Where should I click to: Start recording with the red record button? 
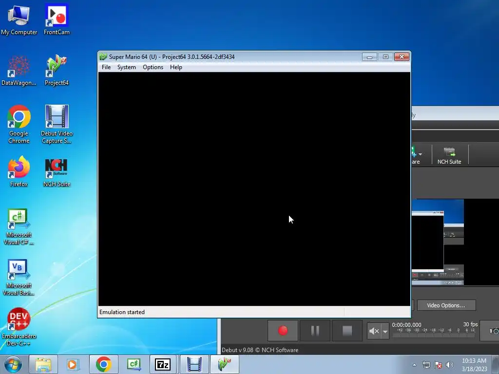283,331
